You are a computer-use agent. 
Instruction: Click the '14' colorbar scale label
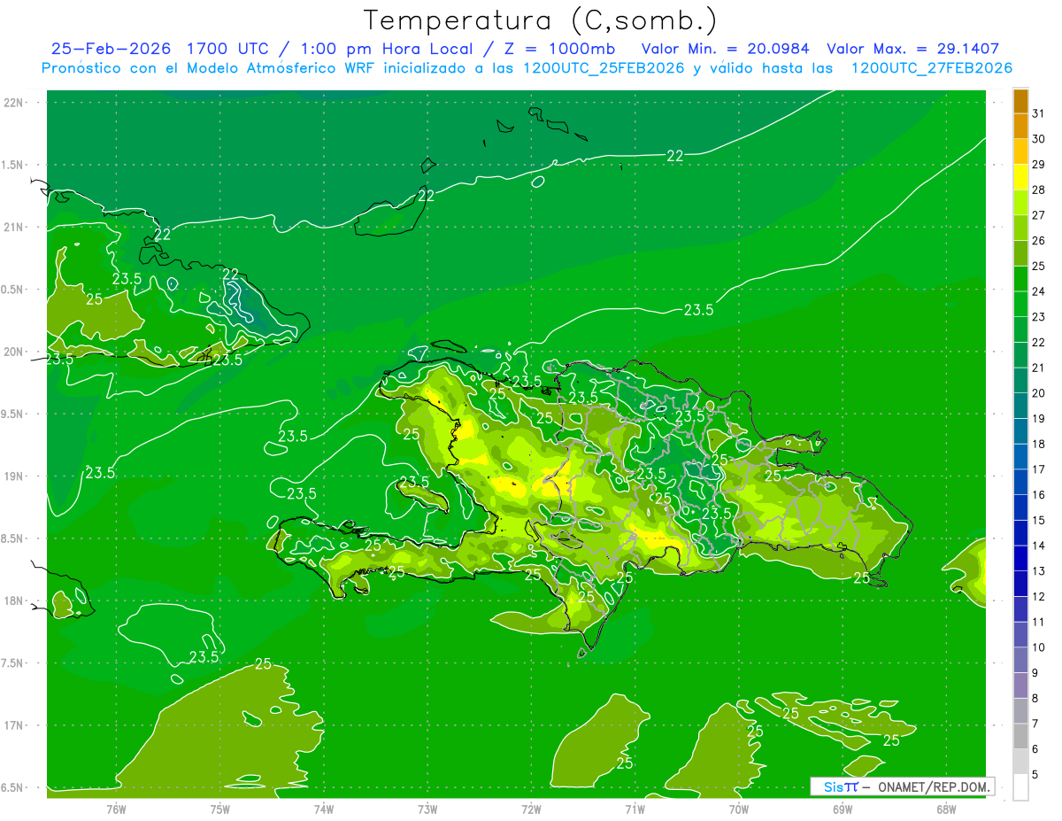[x=1038, y=546]
